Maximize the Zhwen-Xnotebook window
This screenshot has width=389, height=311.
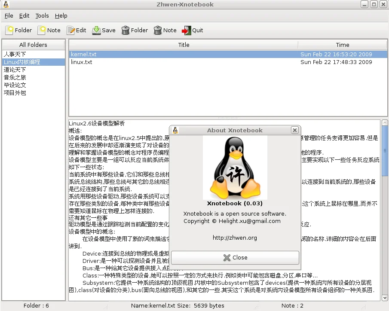[374, 4]
